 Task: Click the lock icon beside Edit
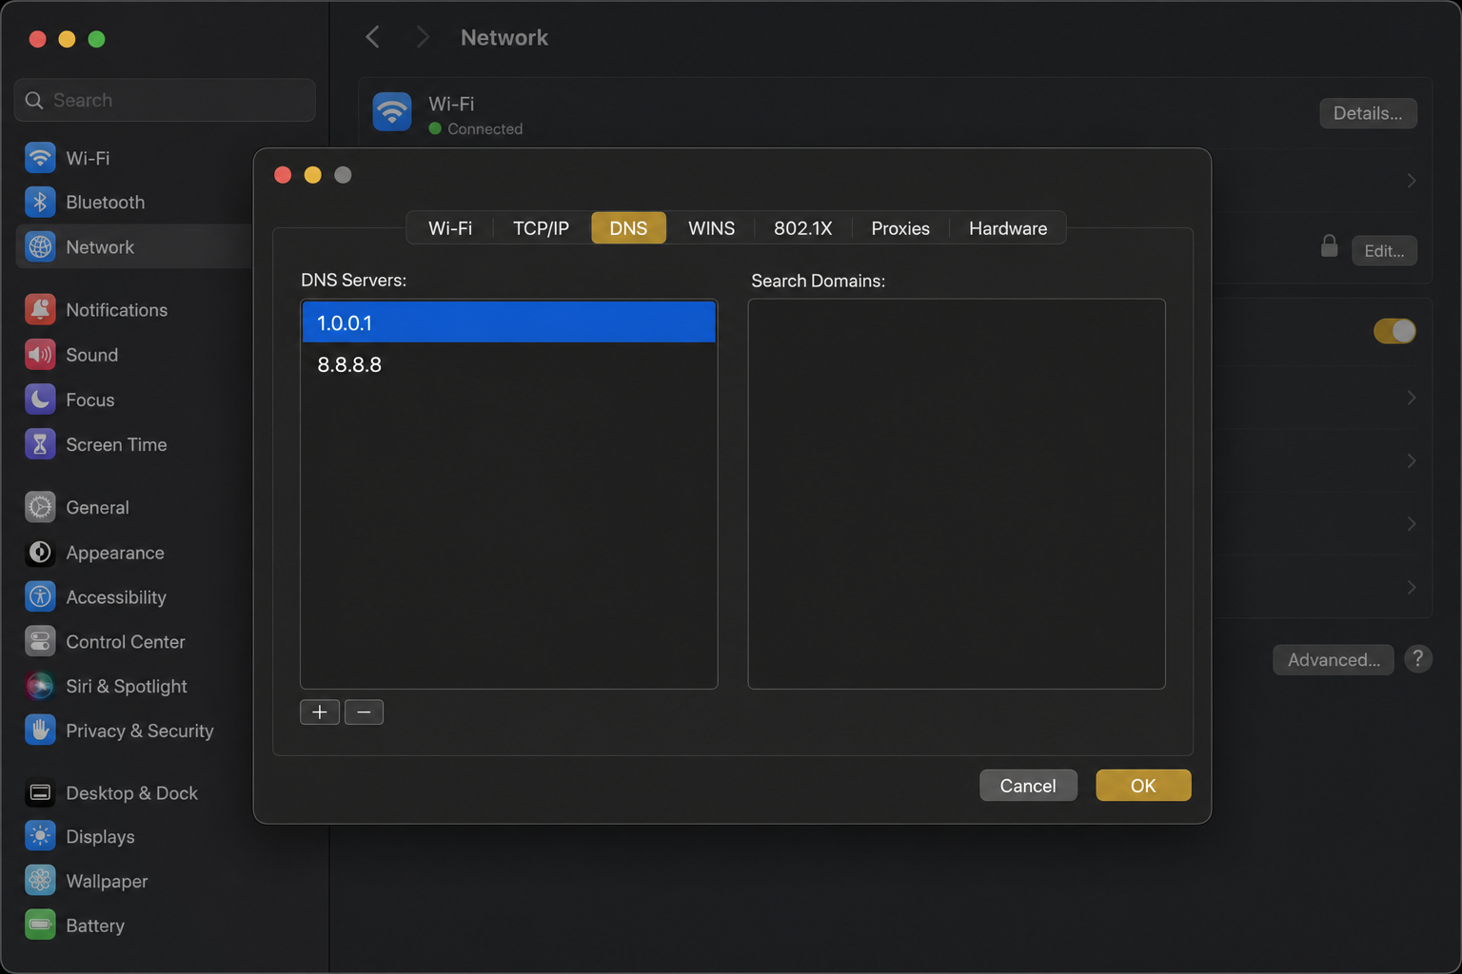pyautogui.click(x=1330, y=247)
